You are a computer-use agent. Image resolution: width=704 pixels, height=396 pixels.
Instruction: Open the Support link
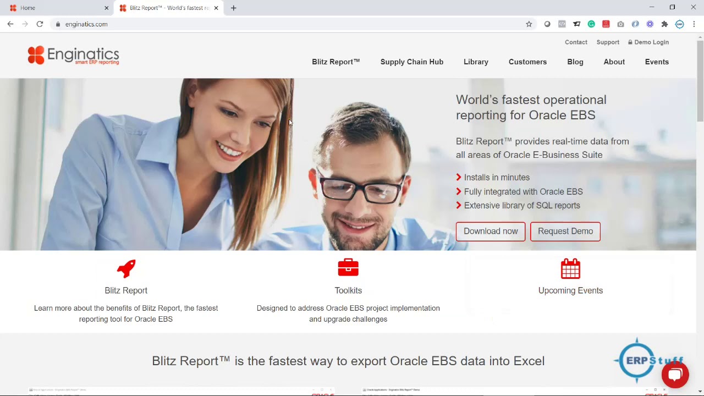pyautogui.click(x=608, y=42)
